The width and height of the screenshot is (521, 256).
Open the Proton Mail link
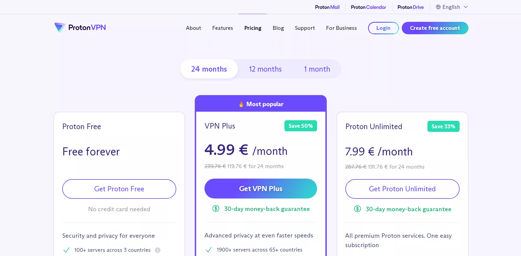tap(327, 7)
